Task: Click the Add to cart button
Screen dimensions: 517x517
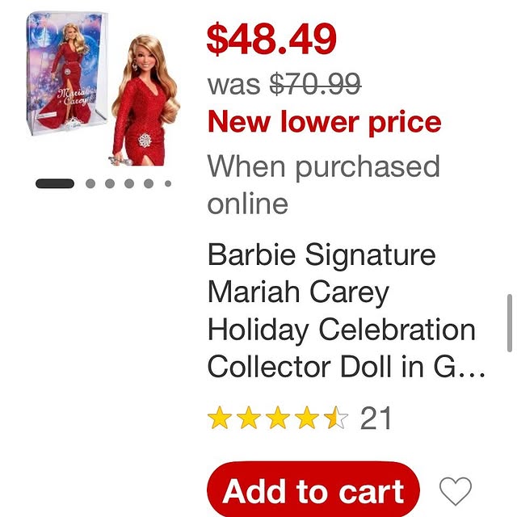Action: coord(313,490)
